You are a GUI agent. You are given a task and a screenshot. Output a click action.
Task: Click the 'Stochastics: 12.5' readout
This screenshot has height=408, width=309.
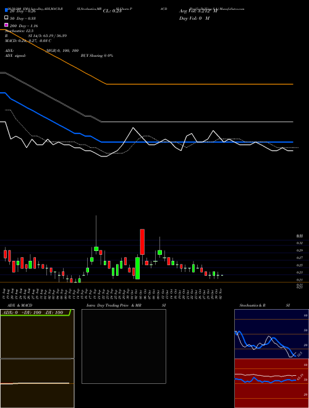19,31
